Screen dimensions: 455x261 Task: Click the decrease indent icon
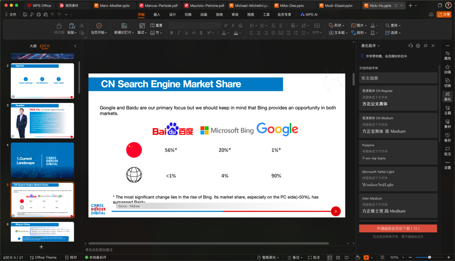273,26
